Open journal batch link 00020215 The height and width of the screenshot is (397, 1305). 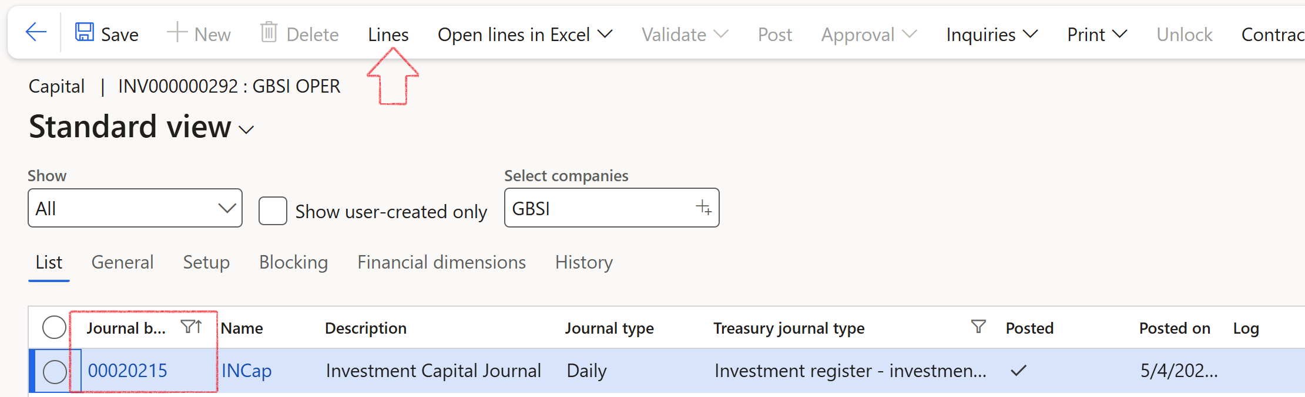click(128, 371)
